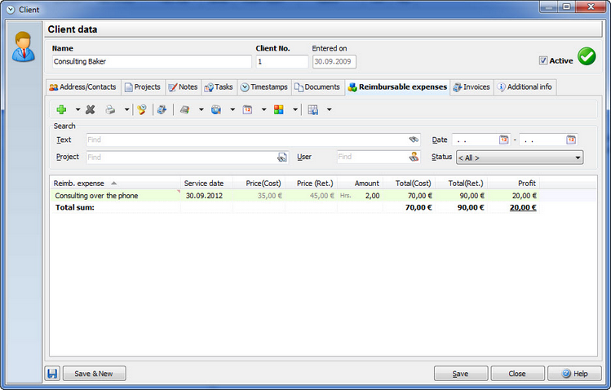
Task: Click the Price(Cost) column header
Action: [x=259, y=183]
